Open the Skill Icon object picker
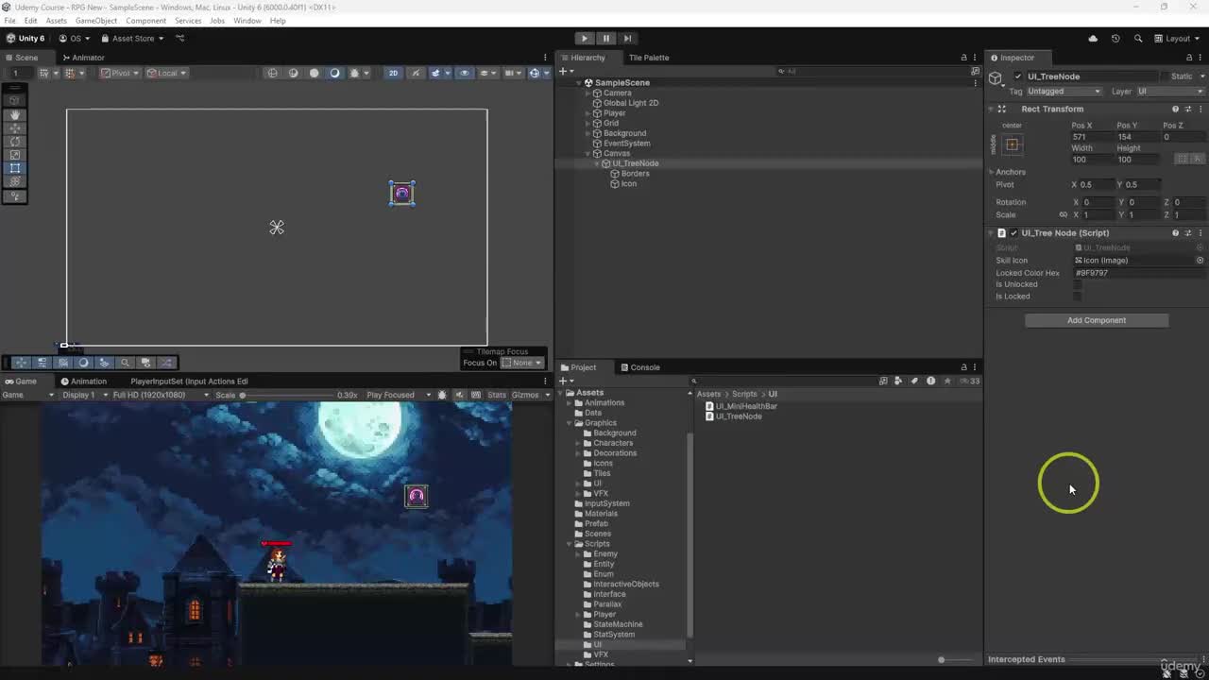1209x680 pixels. coord(1200,261)
